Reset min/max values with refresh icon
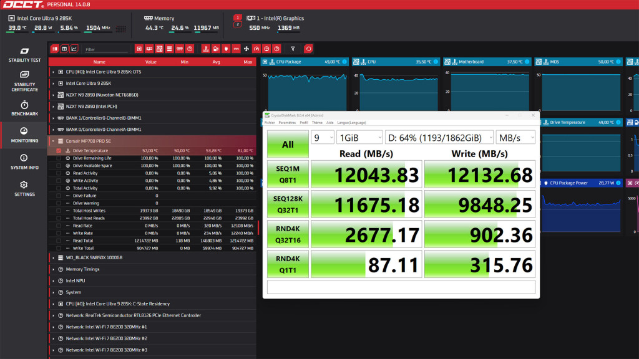The image size is (639, 359). click(308, 49)
